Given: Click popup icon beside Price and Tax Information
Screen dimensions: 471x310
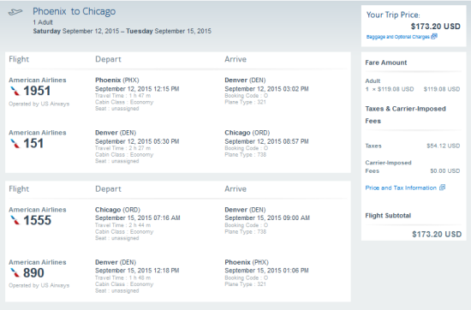Looking at the screenshot, I should pyautogui.click(x=442, y=188).
